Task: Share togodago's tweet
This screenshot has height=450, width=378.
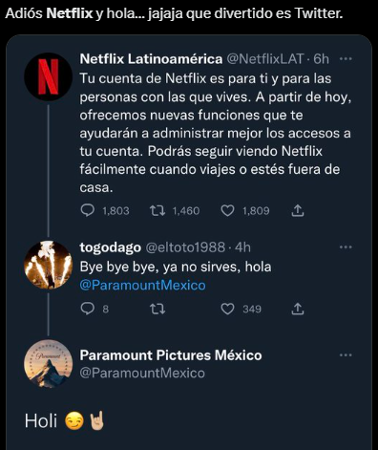Action: tap(298, 309)
